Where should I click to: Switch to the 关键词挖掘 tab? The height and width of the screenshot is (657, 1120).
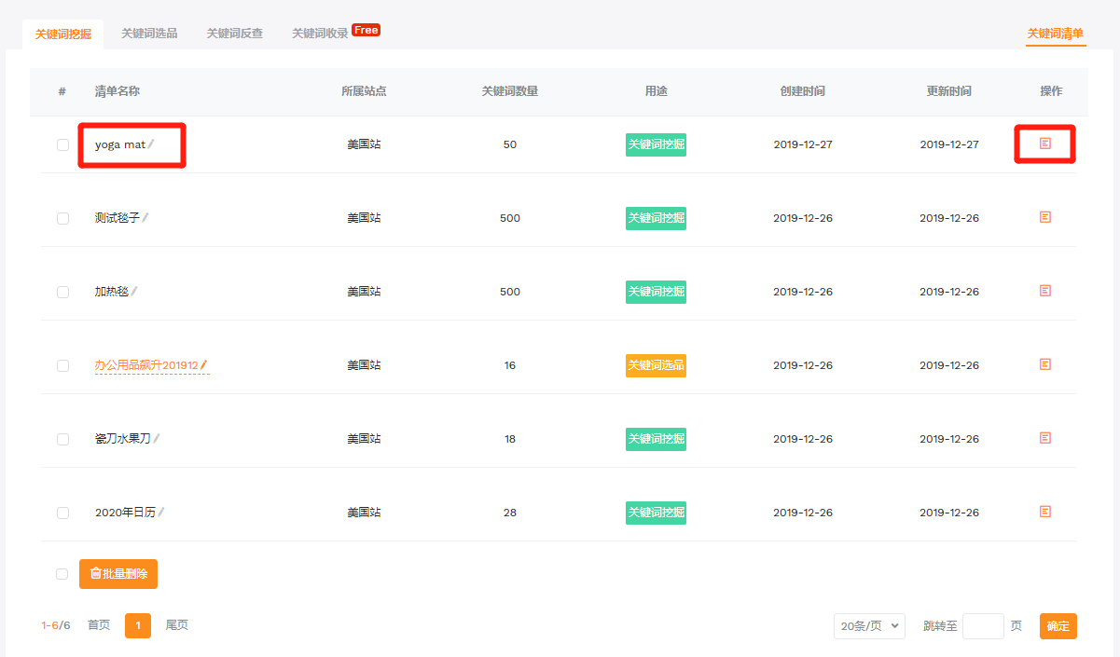[x=63, y=34]
